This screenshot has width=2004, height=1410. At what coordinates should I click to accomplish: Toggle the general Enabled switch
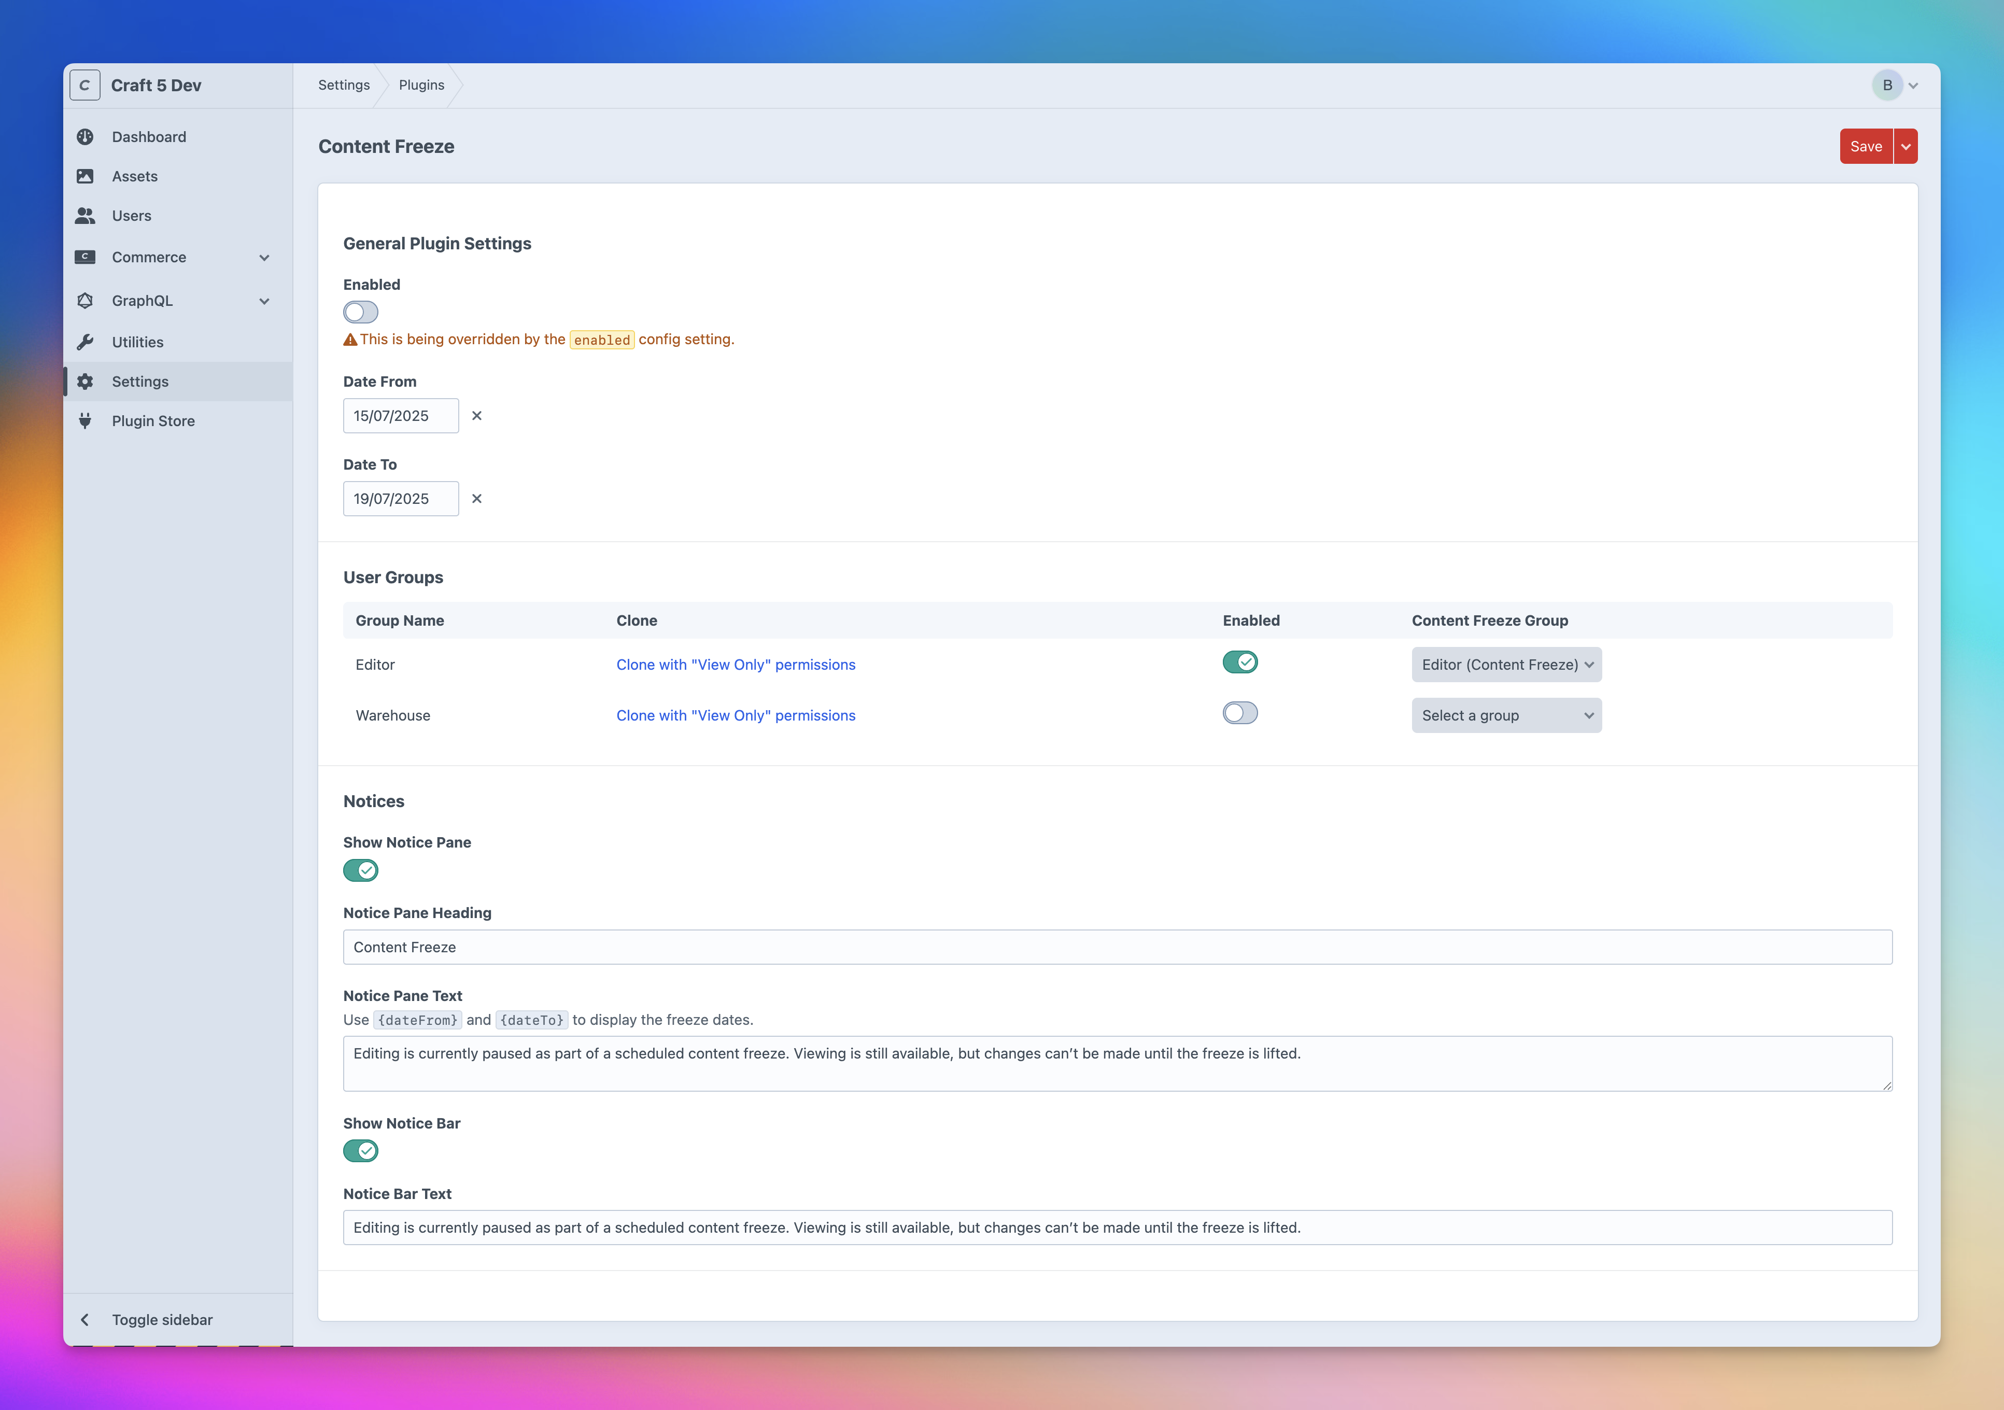[x=360, y=313]
